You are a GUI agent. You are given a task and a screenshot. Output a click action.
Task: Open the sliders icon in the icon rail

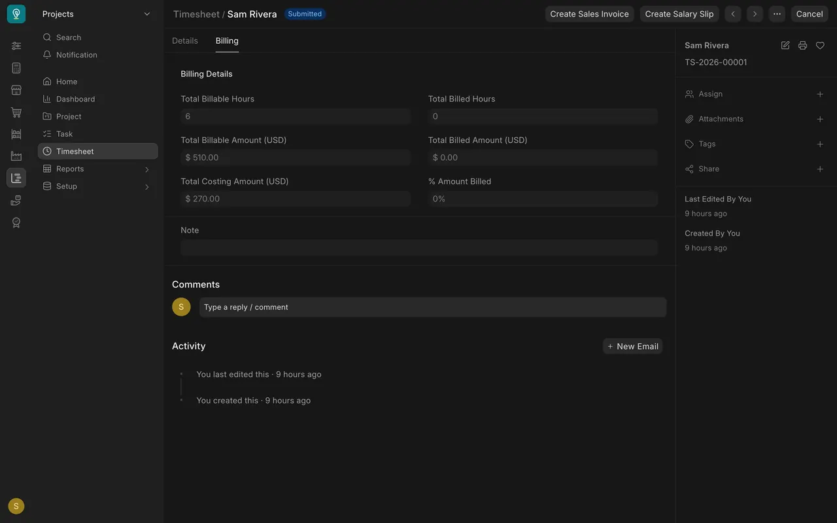(x=16, y=46)
